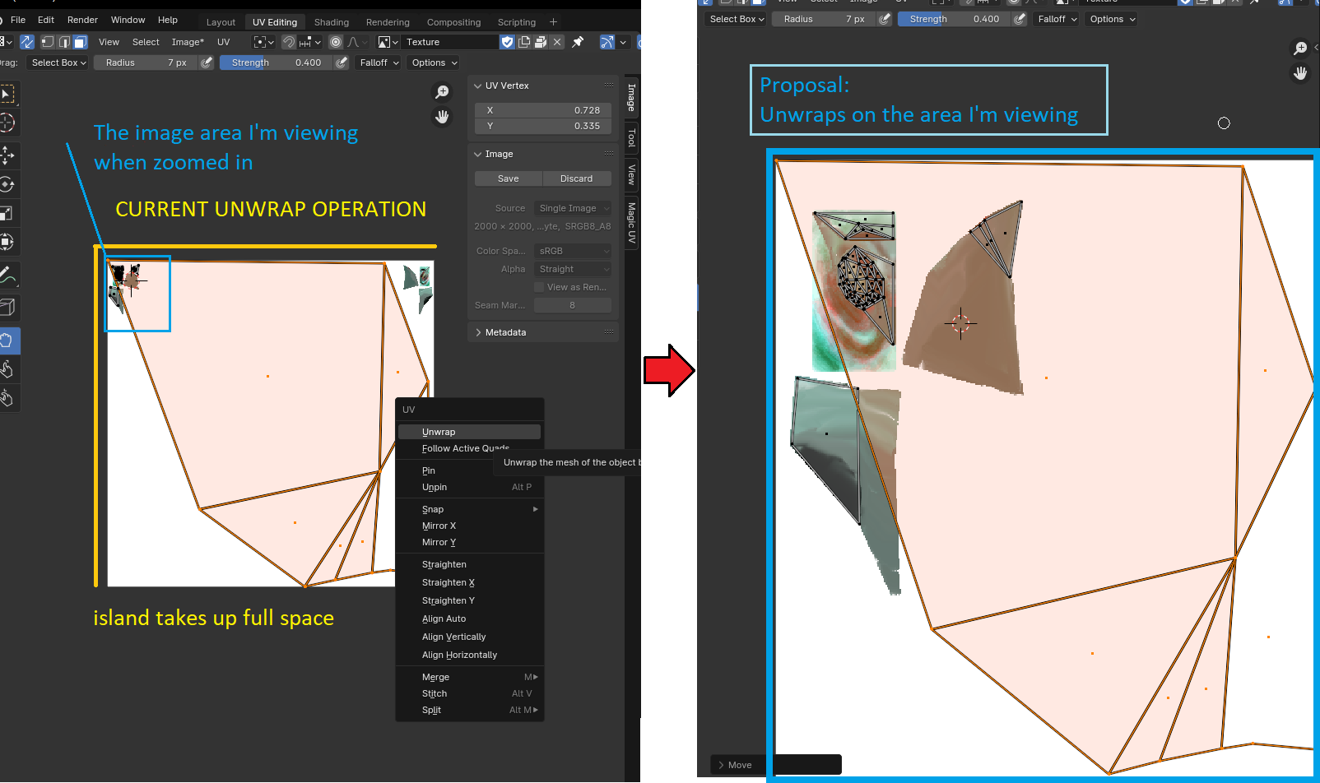
Task: Open the Options dropdown in left editor
Action: pos(434,63)
